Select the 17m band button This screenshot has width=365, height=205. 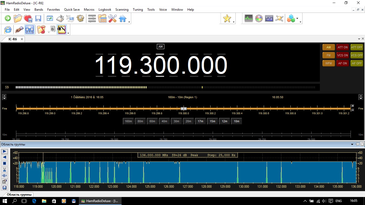pos(200,121)
